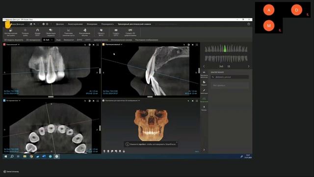Dismiss the SmartFocus hint message
Viewport: 314px width, 177px height.
177,142
